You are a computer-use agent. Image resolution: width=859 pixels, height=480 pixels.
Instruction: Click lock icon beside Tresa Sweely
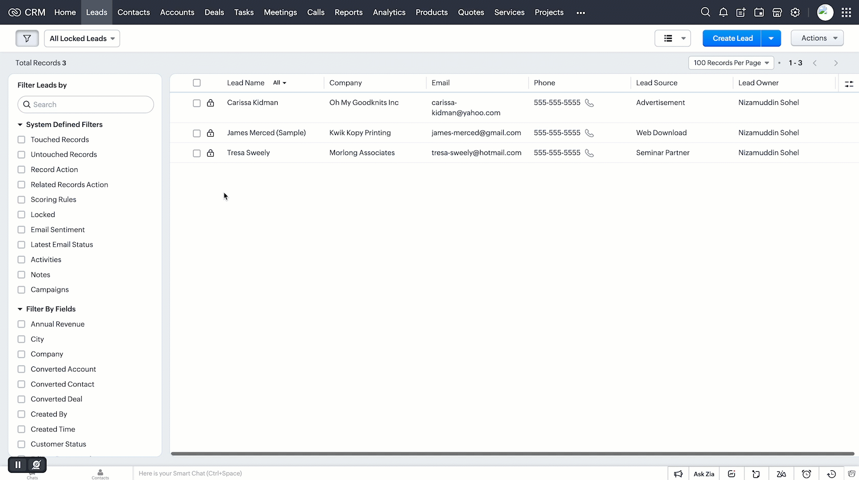point(210,153)
